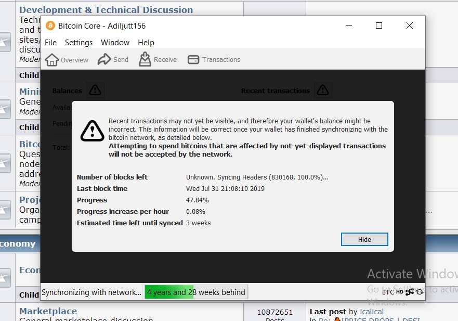Click the HD wallet status icon
Image resolution: width=458 pixels, height=321 pixels.
click(400, 292)
